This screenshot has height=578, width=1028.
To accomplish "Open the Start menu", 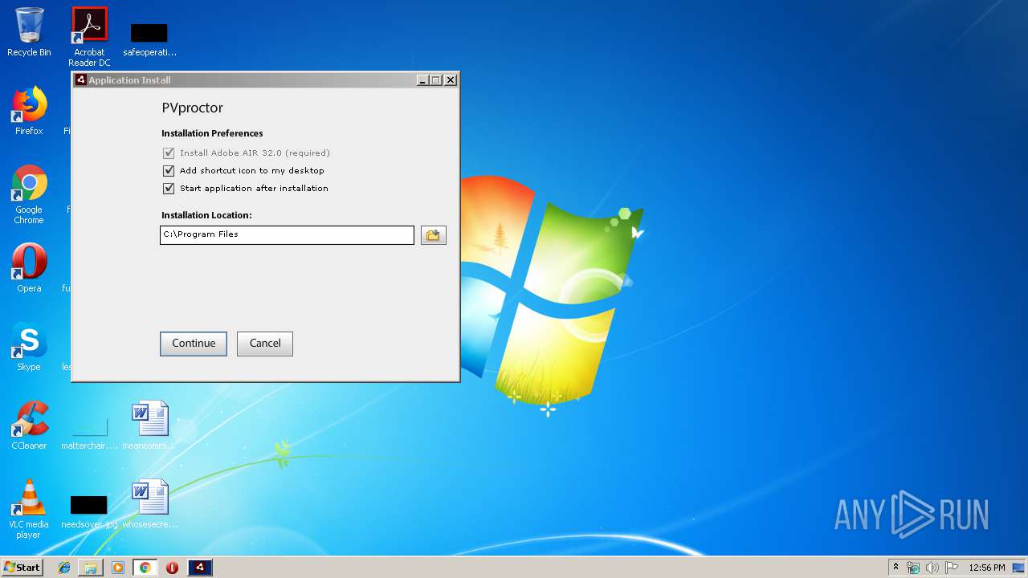I will click(x=22, y=568).
